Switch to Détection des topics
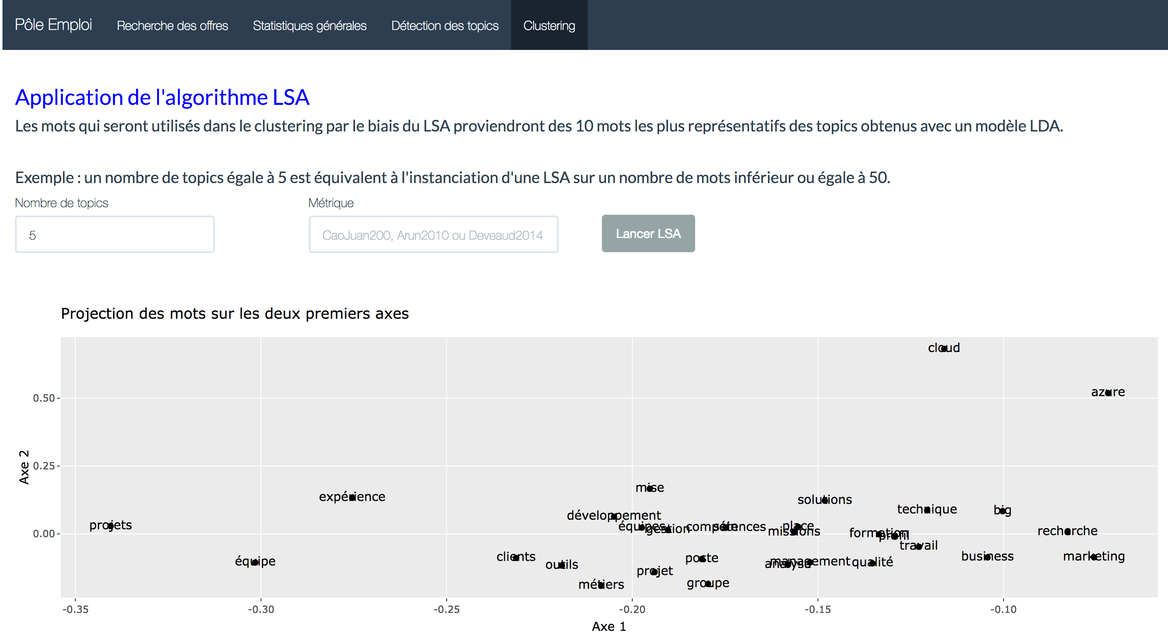The width and height of the screenshot is (1168, 635). pyautogui.click(x=445, y=25)
